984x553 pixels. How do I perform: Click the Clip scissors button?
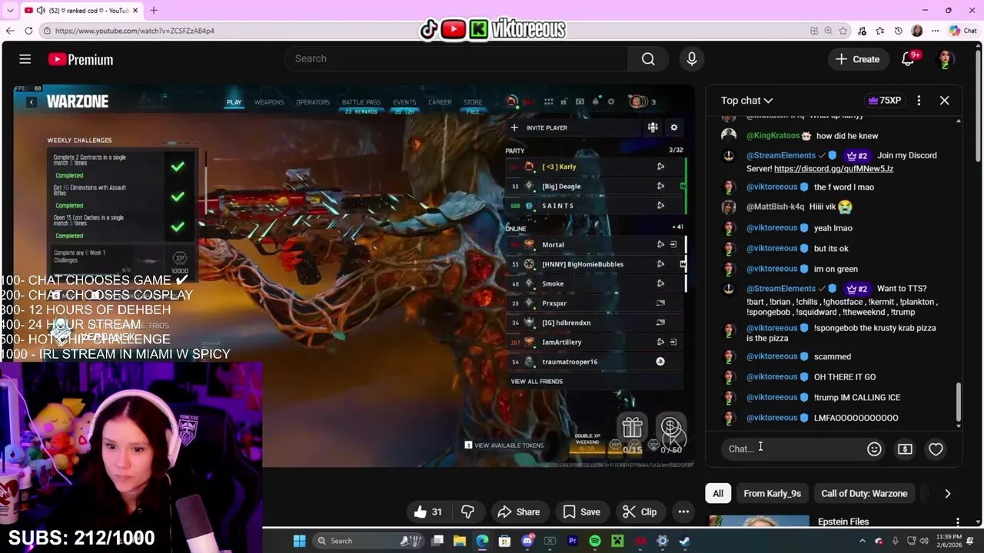click(640, 512)
